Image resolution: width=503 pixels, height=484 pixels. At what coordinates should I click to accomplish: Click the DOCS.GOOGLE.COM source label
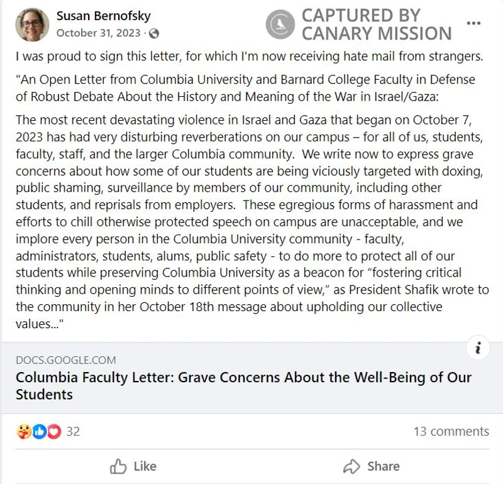coord(66,360)
